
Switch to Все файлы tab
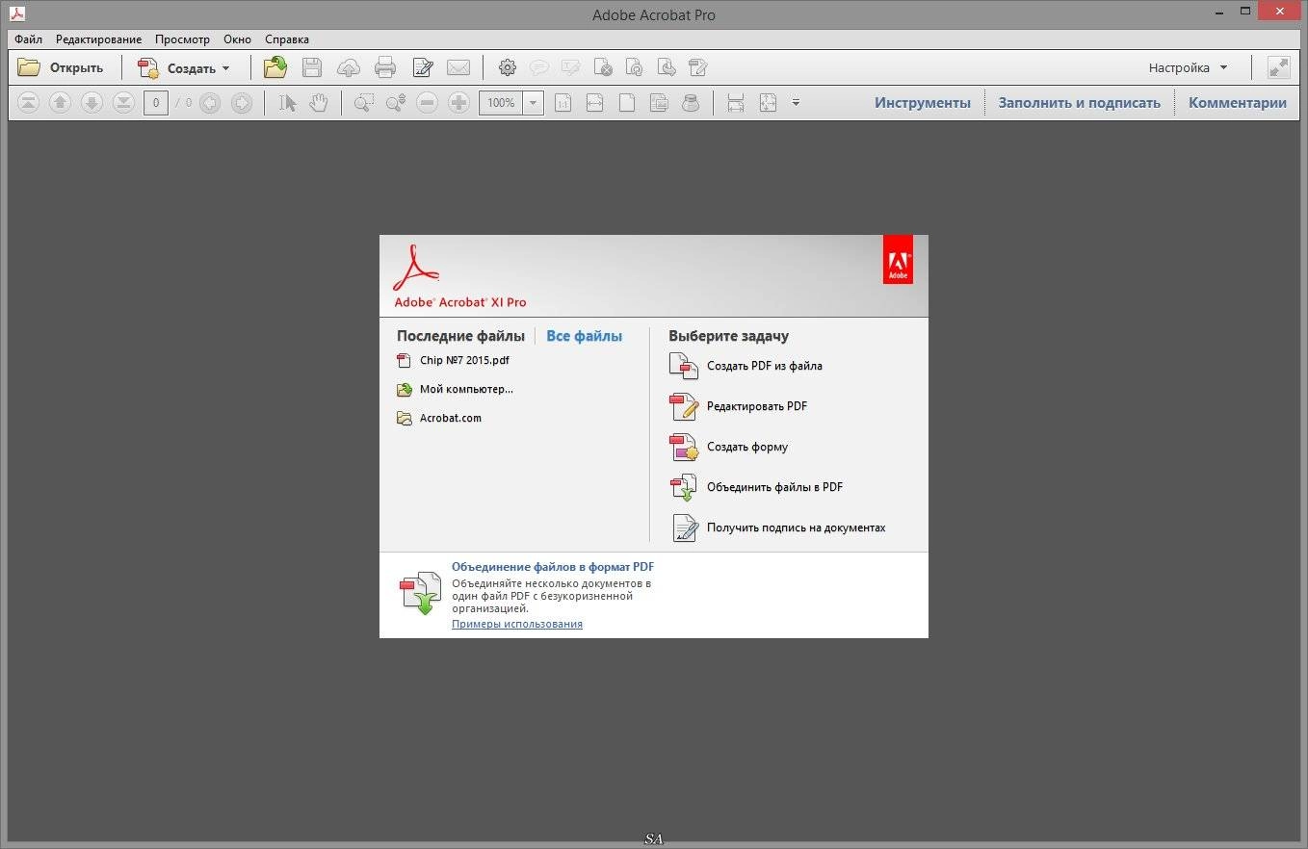(584, 336)
